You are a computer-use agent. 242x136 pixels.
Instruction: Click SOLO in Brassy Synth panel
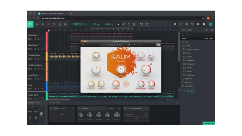pyautogui.click(x=36, y=112)
